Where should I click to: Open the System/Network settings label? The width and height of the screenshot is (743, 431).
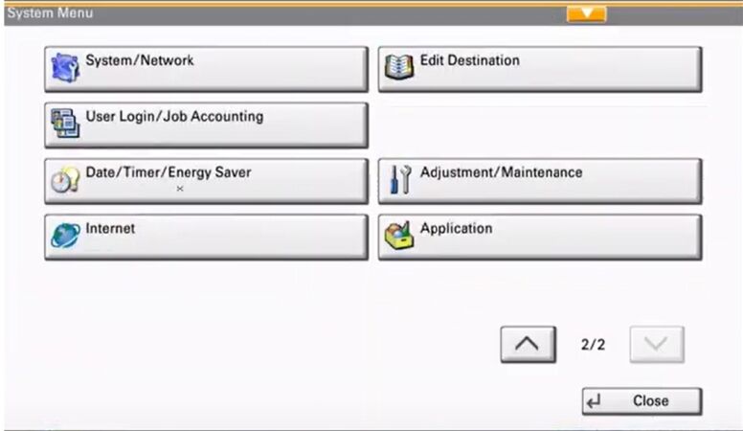(x=140, y=60)
